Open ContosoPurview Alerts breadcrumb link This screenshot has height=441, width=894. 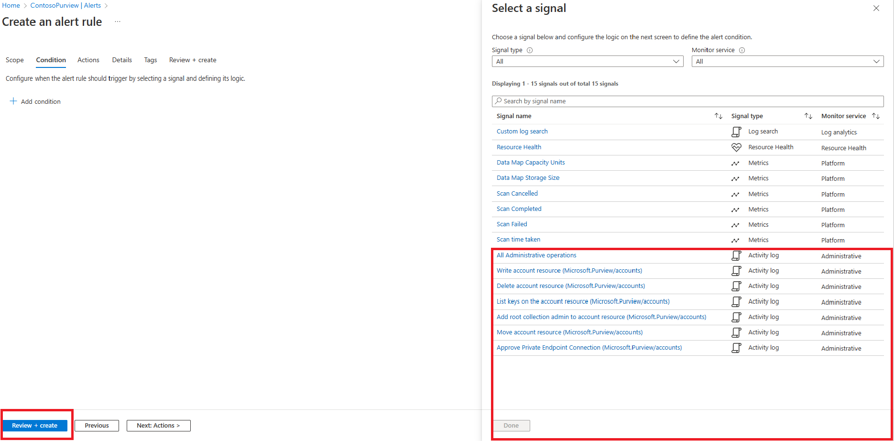[x=65, y=6]
